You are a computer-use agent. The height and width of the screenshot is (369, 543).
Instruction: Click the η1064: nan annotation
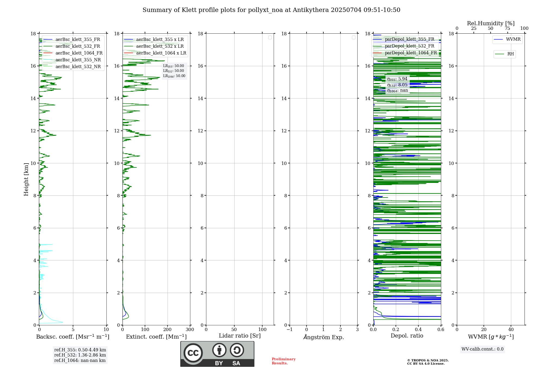point(397,90)
